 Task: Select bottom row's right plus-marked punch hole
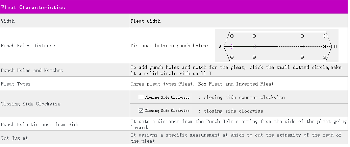pos(302,57)
